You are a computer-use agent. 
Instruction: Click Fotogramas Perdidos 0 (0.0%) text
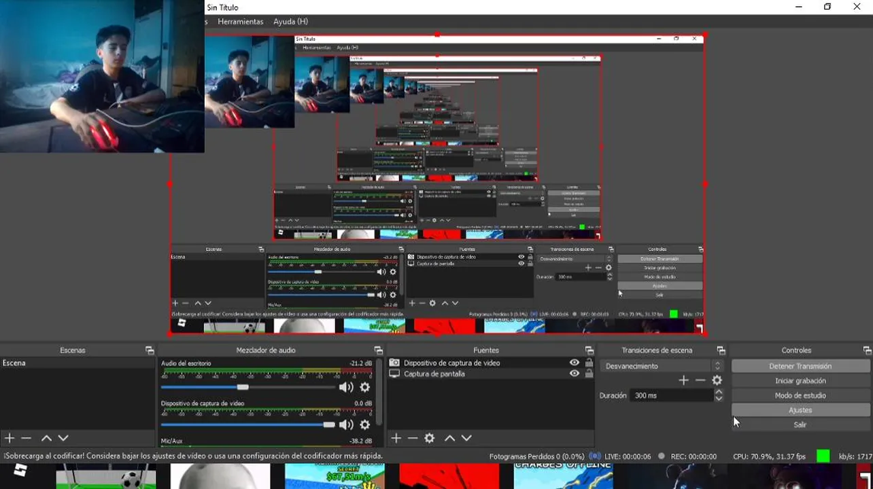(x=536, y=456)
